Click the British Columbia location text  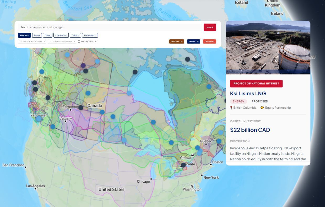(x=245, y=108)
